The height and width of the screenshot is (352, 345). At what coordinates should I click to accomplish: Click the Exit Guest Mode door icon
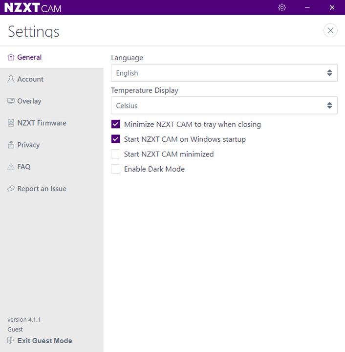point(11,340)
